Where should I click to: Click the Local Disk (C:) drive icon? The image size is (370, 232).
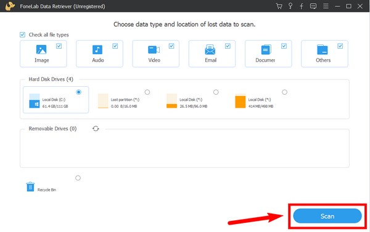click(x=35, y=101)
